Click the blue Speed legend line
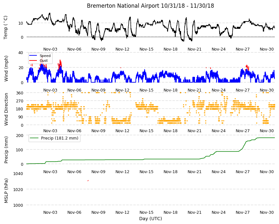 pos(33,56)
